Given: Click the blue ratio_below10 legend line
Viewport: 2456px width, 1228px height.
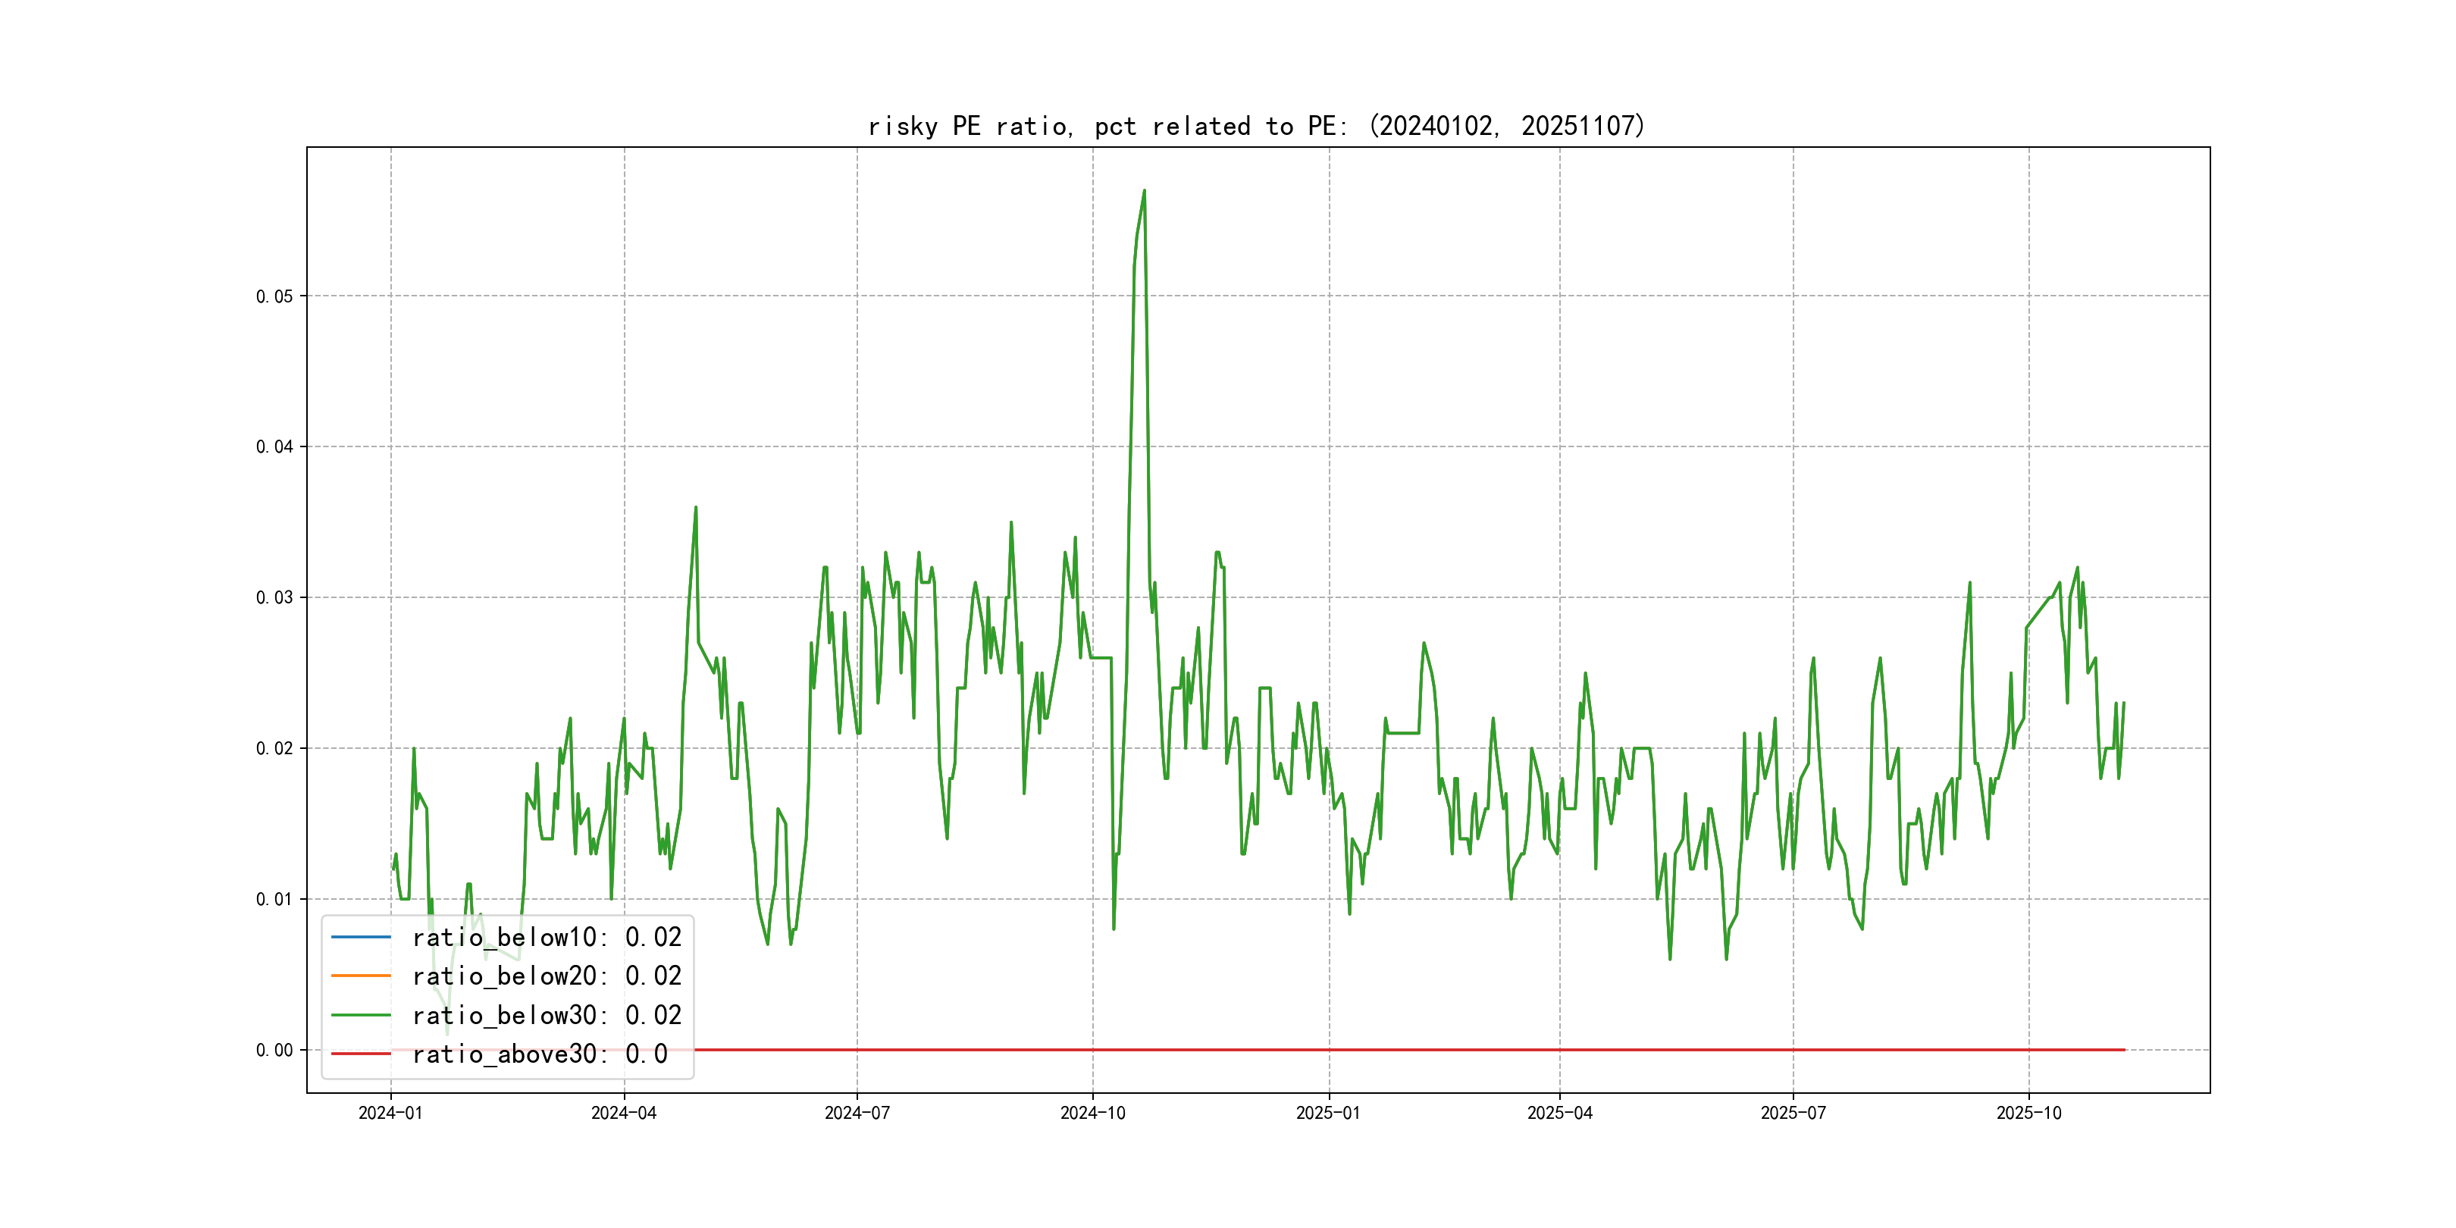Looking at the screenshot, I should 360,937.
